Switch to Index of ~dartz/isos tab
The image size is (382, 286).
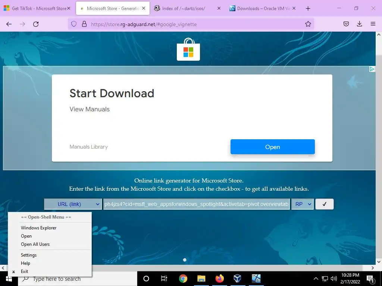(x=183, y=9)
